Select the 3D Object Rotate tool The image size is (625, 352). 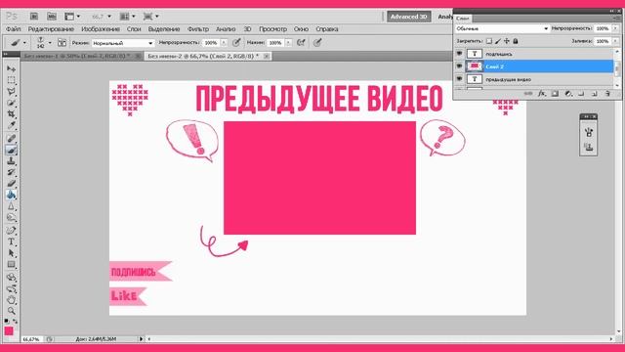point(11,277)
